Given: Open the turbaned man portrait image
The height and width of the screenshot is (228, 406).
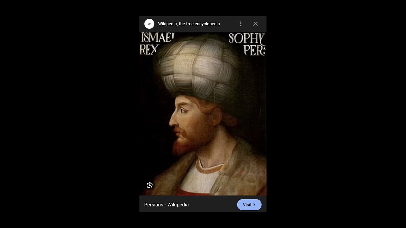Looking at the screenshot, I should pos(203,114).
